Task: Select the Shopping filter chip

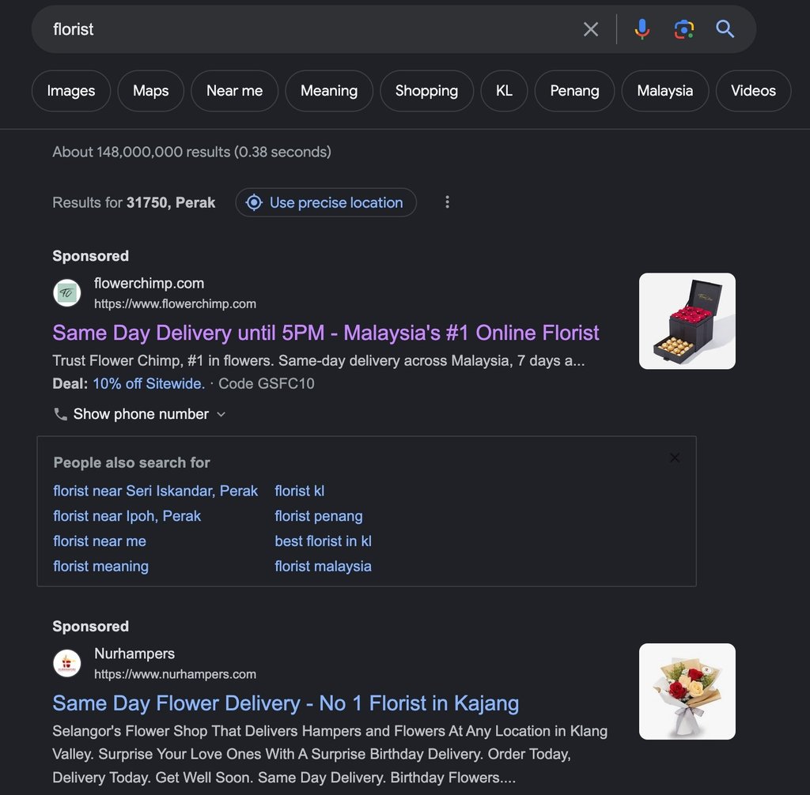Action: (x=426, y=90)
